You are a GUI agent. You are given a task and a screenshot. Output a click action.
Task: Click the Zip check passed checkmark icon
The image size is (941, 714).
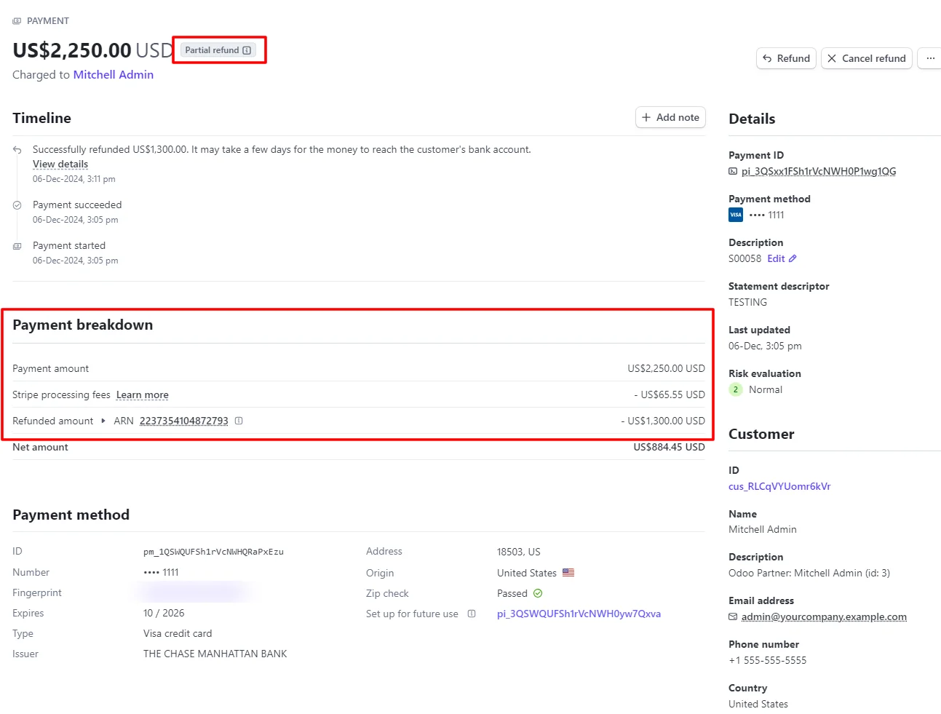click(538, 593)
